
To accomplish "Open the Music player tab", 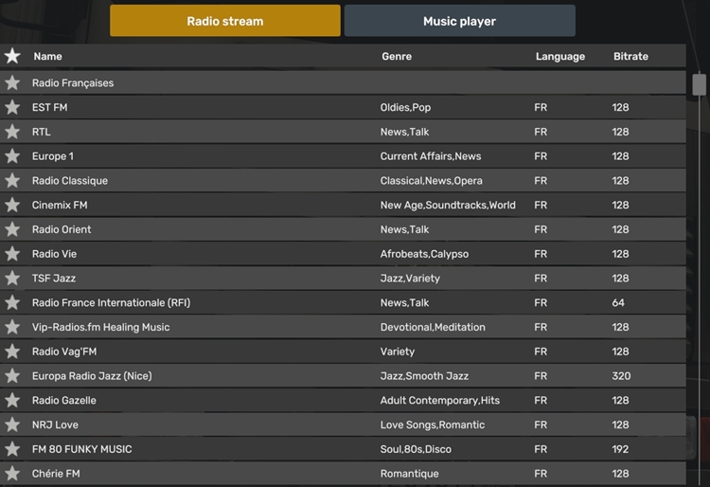I will [x=459, y=21].
